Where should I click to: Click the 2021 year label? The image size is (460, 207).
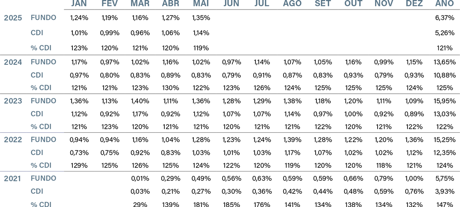tap(13, 178)
